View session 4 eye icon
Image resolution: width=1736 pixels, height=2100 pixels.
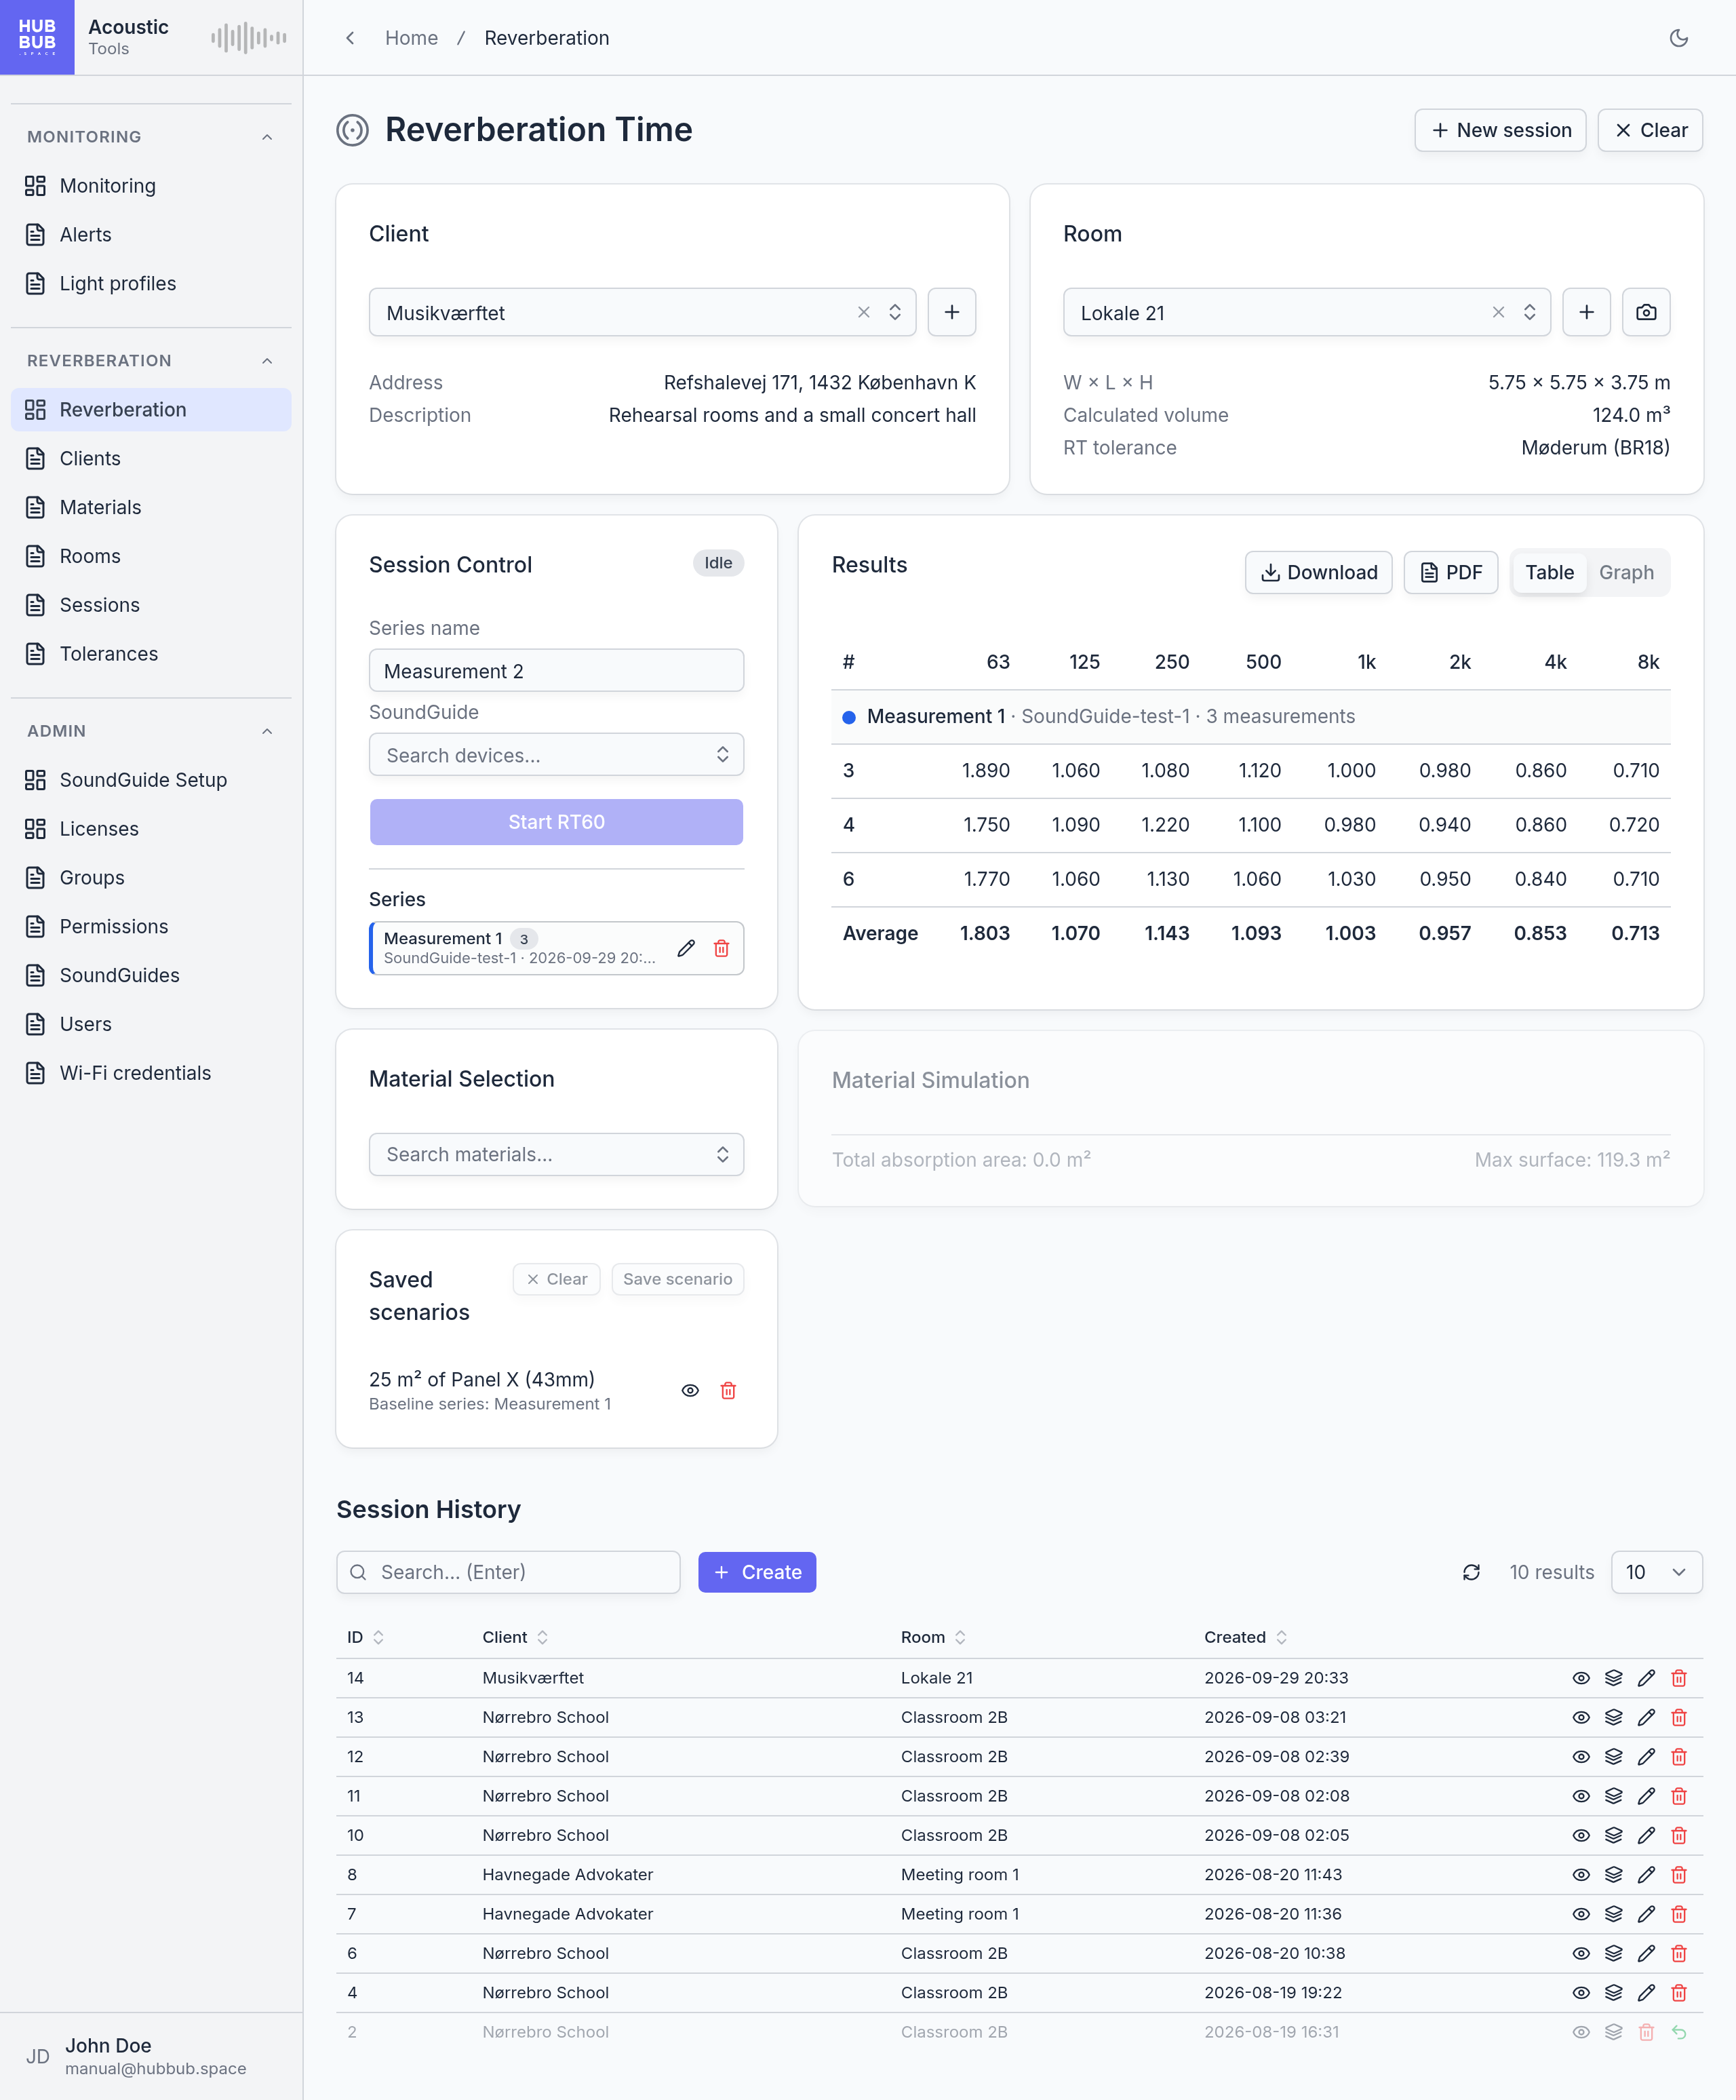pos(1581,1992)
